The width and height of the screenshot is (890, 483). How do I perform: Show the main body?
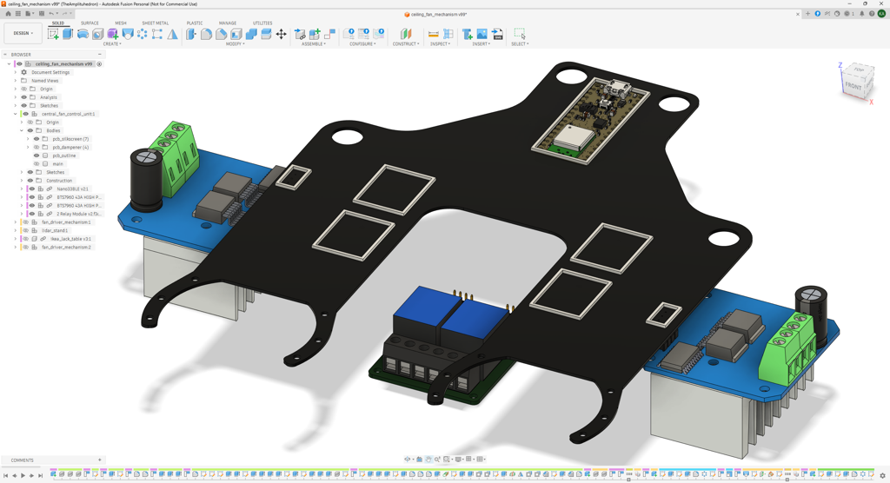click(x=37, y=164)
